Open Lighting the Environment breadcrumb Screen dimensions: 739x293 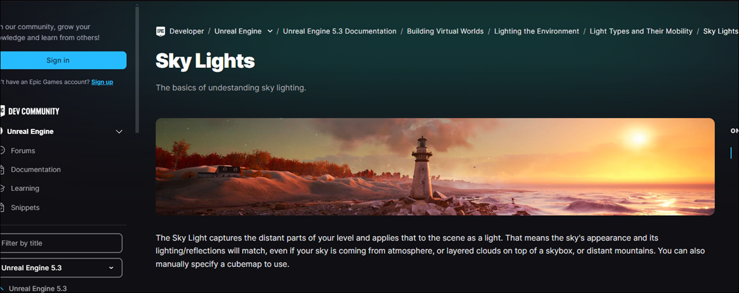point(537,31)
